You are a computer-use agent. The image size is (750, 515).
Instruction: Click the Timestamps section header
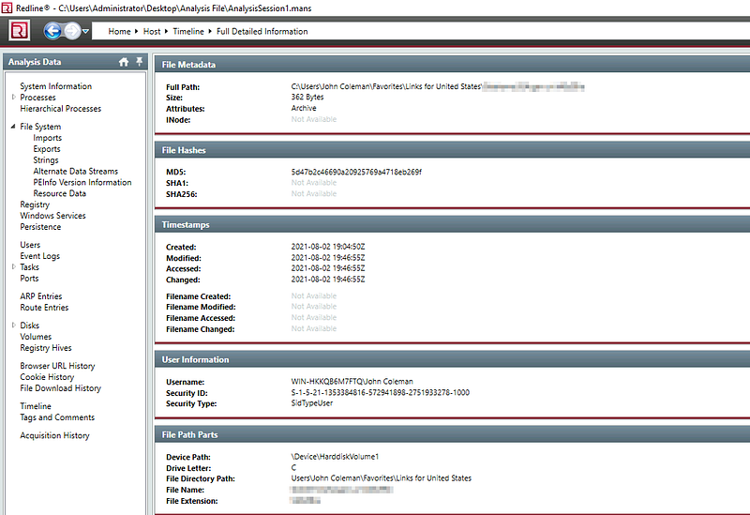452,224
